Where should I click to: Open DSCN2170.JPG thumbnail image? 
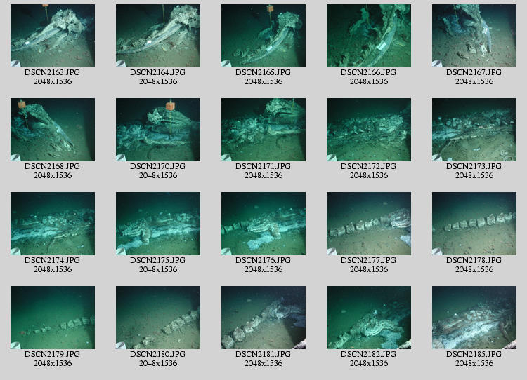point(158,130)
